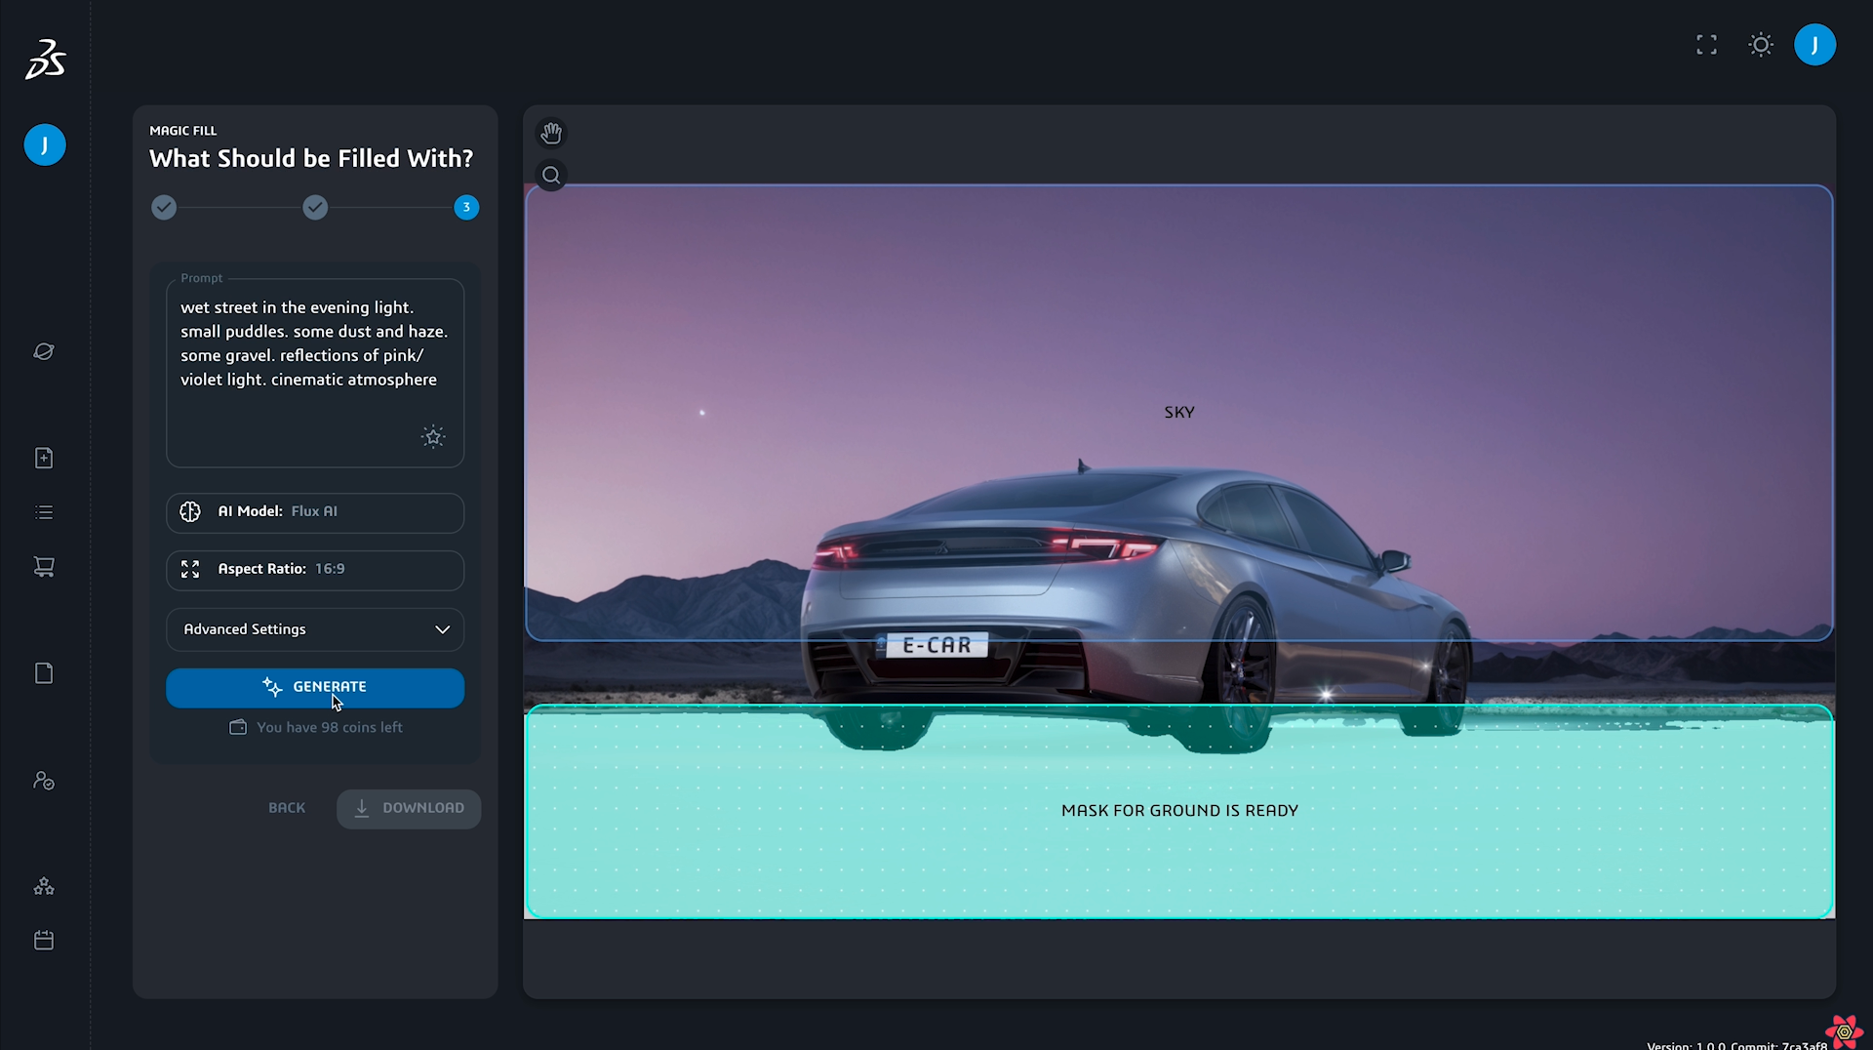Image resolution: width=1873 pixels, height=1050 pixels.
Task: Open the calendar icon in sidebar
Action: click(44, 940)
